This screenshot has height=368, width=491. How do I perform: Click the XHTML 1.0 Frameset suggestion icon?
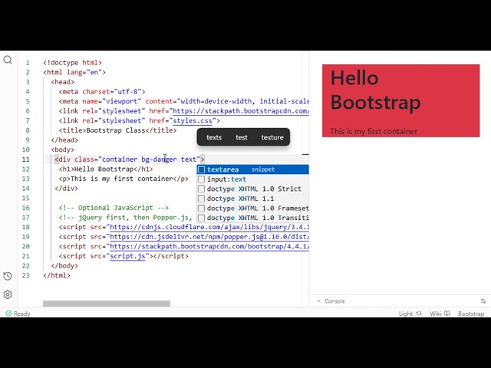(x=201, y=208)
